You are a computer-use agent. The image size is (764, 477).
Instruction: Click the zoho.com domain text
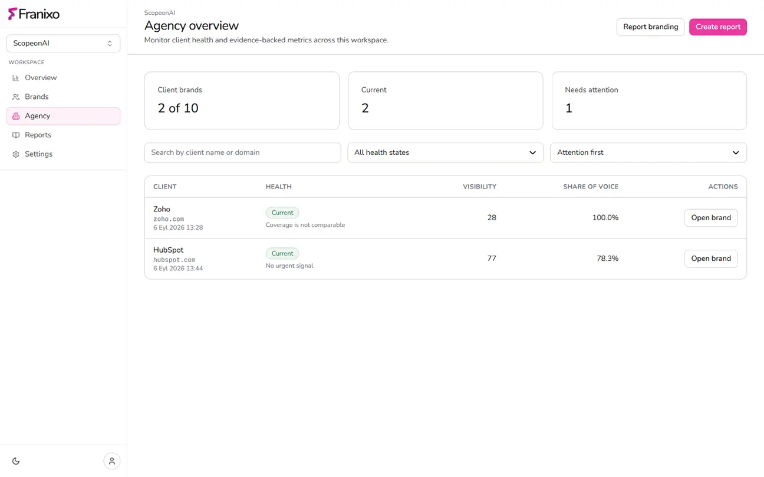(x=169, y=219)
